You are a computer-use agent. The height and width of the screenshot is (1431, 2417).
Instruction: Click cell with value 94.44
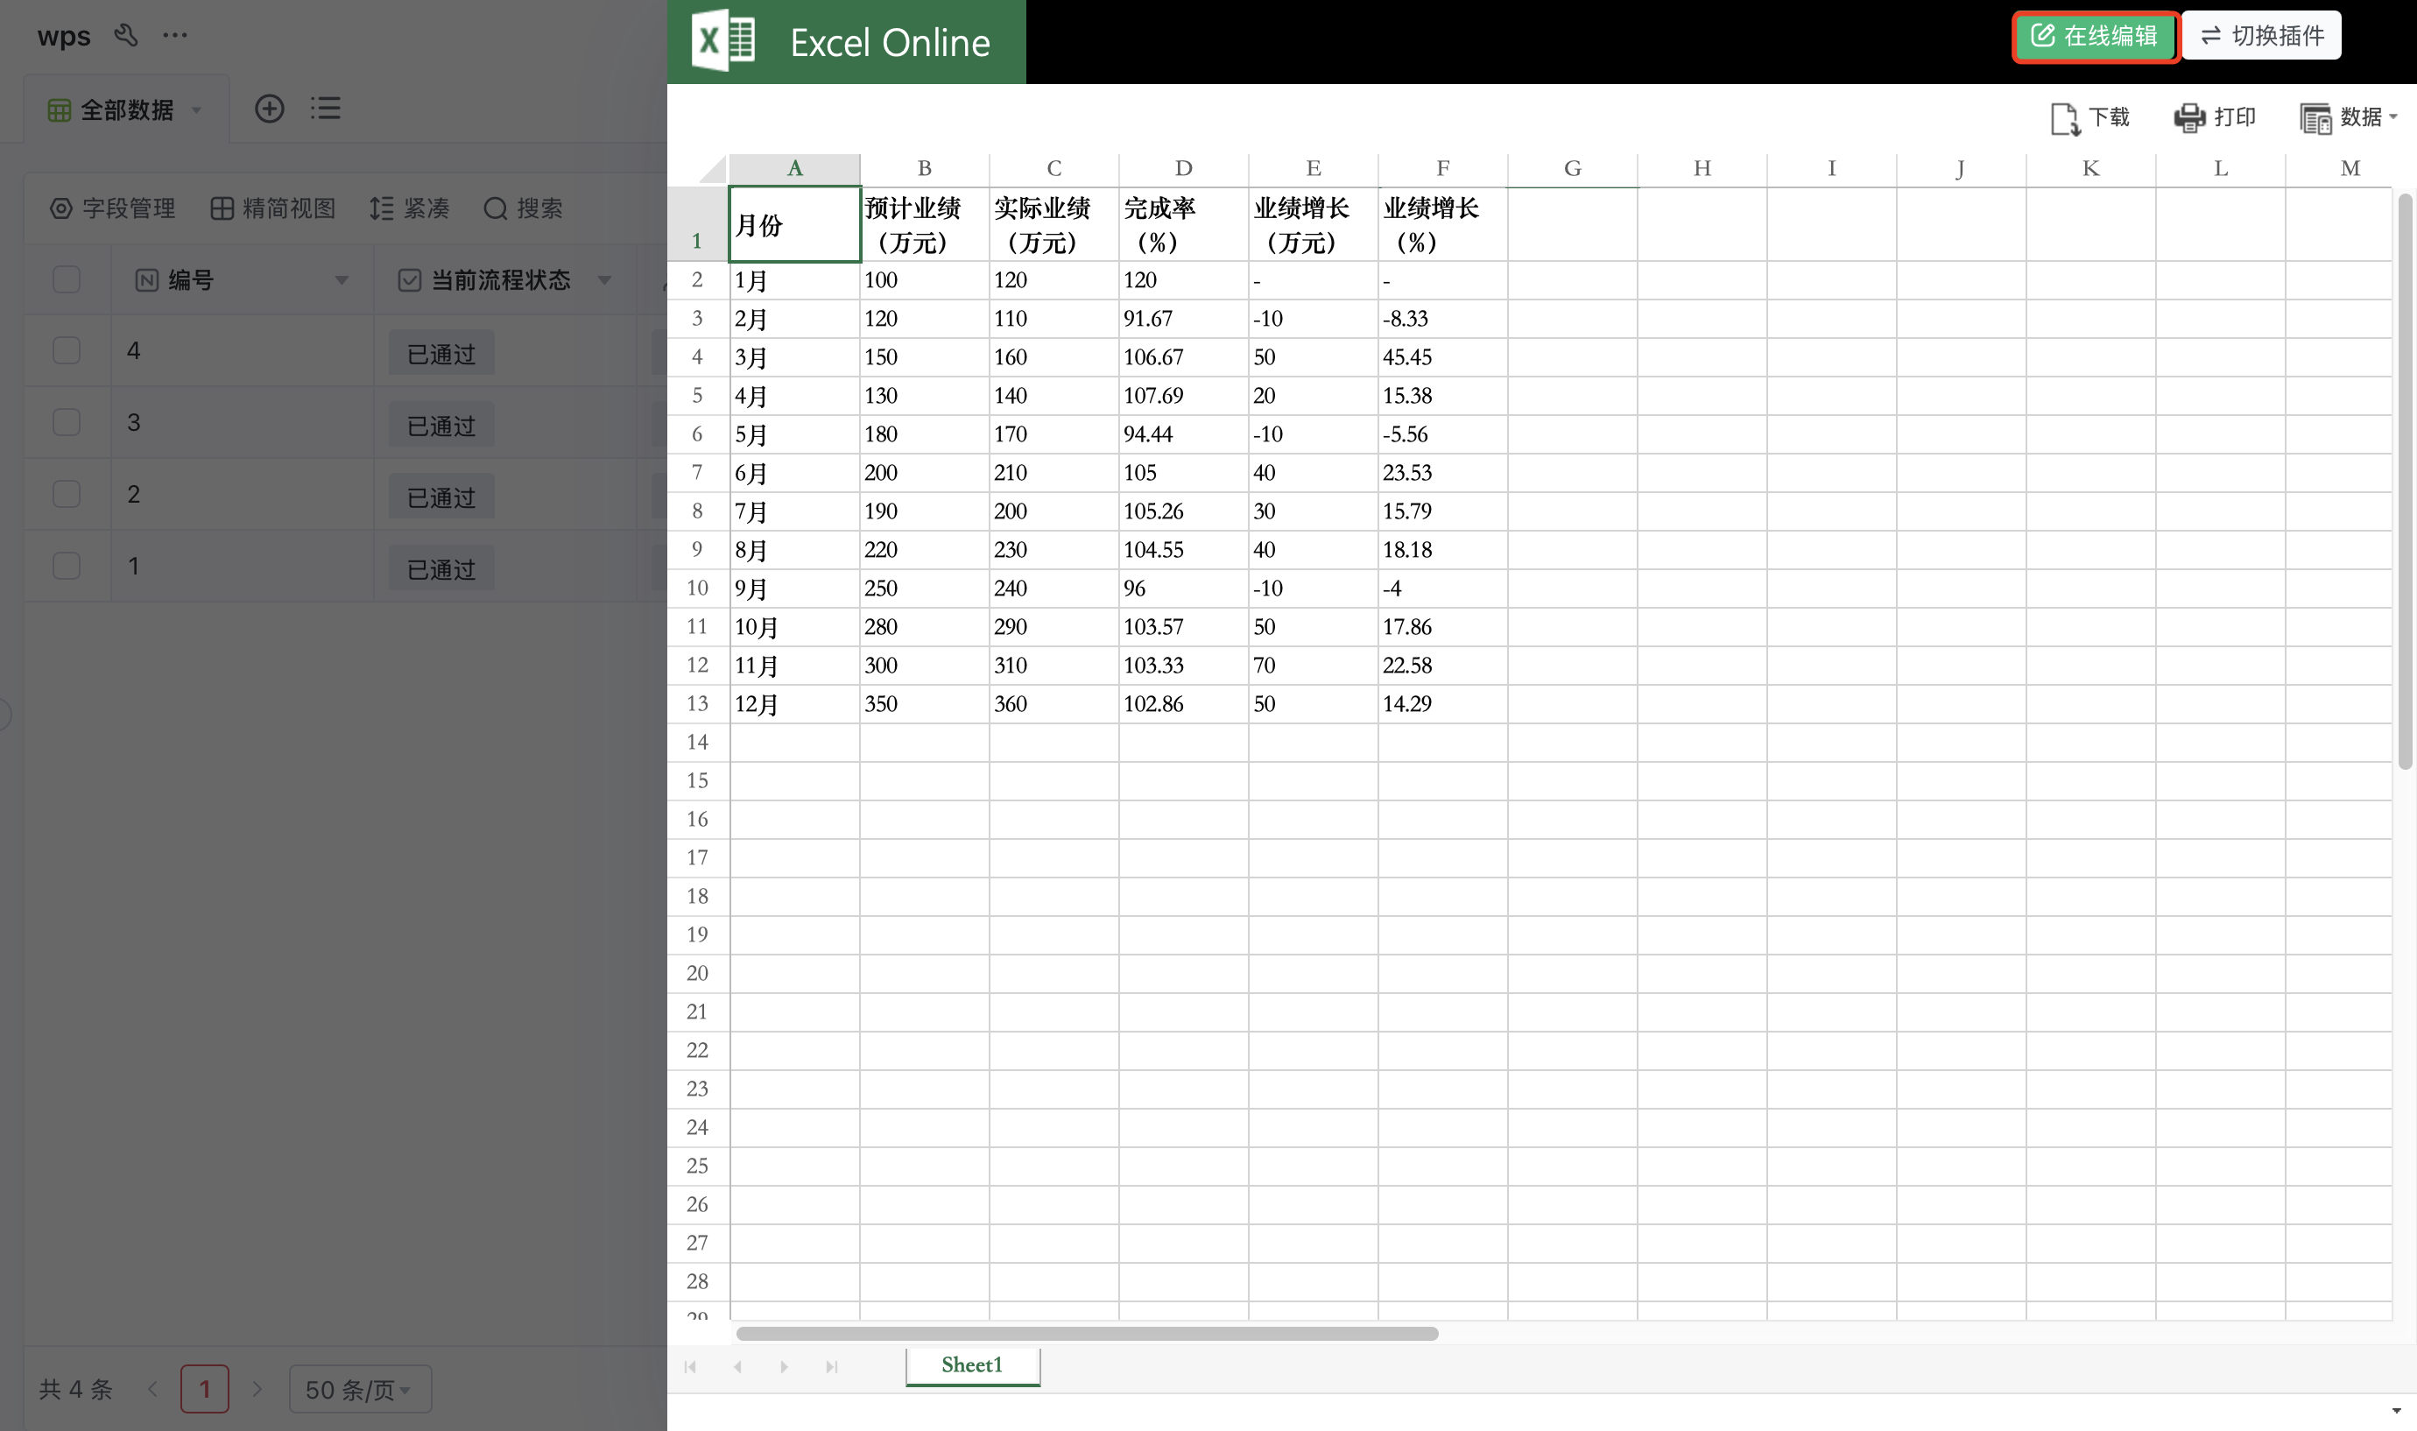(x=1183, y=435)
